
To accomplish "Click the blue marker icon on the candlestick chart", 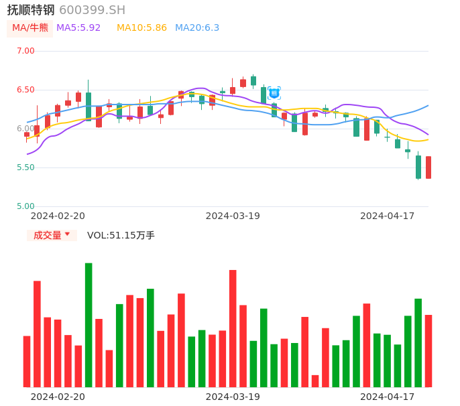I will (x=274, y=93).
